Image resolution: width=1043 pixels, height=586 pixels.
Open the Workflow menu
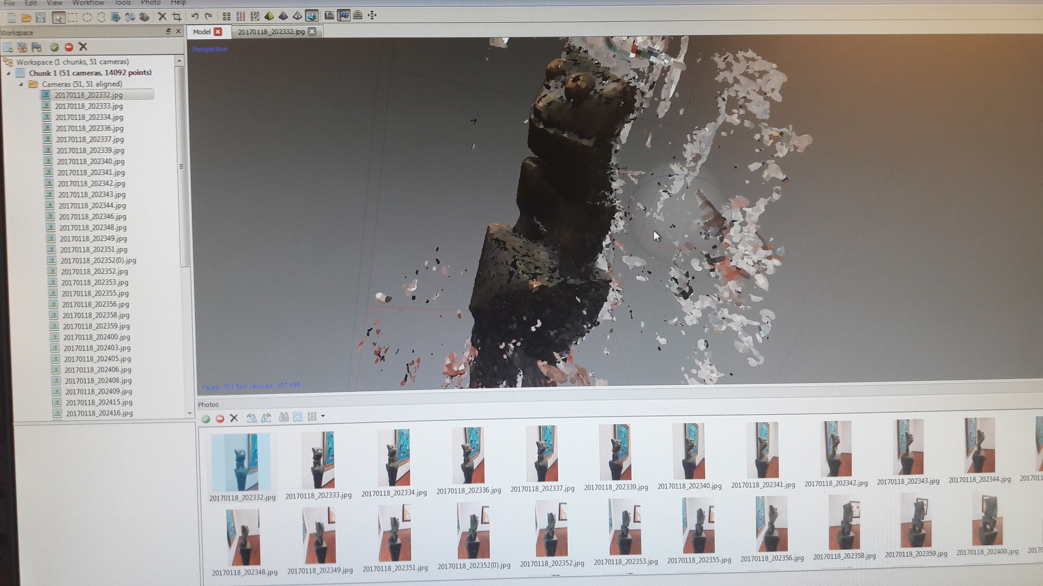click(x=88, y=3)
